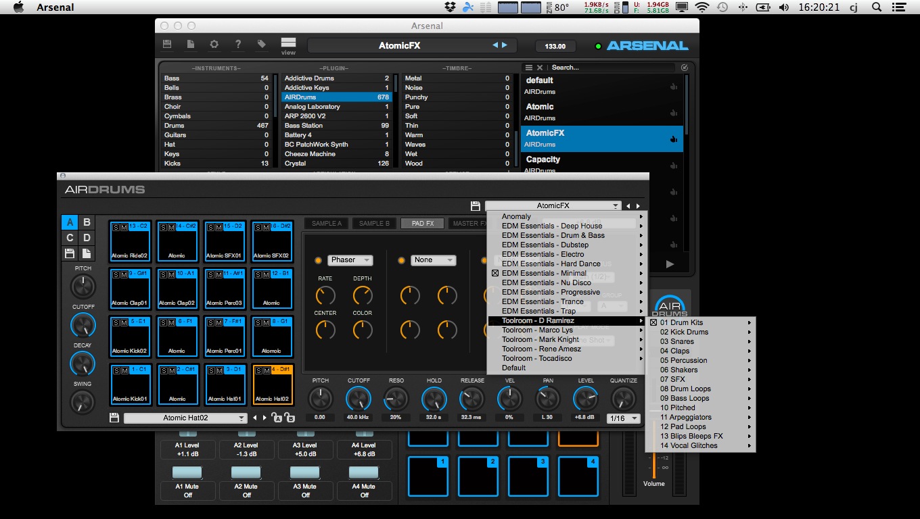920x519 pixels.
Task: Click the lock A icon beside Atomic Hat02
Action: coord(277,418)
